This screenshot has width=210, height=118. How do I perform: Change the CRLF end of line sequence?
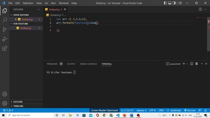[161, 110]
